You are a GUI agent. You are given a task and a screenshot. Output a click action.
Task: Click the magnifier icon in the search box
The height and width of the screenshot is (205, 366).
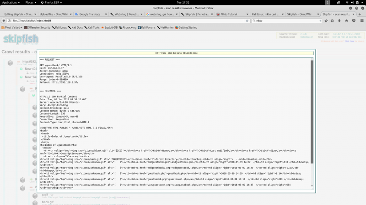(x=254, y=20)
